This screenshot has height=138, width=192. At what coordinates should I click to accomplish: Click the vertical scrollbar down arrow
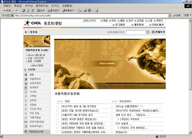[x=190, y=132]
